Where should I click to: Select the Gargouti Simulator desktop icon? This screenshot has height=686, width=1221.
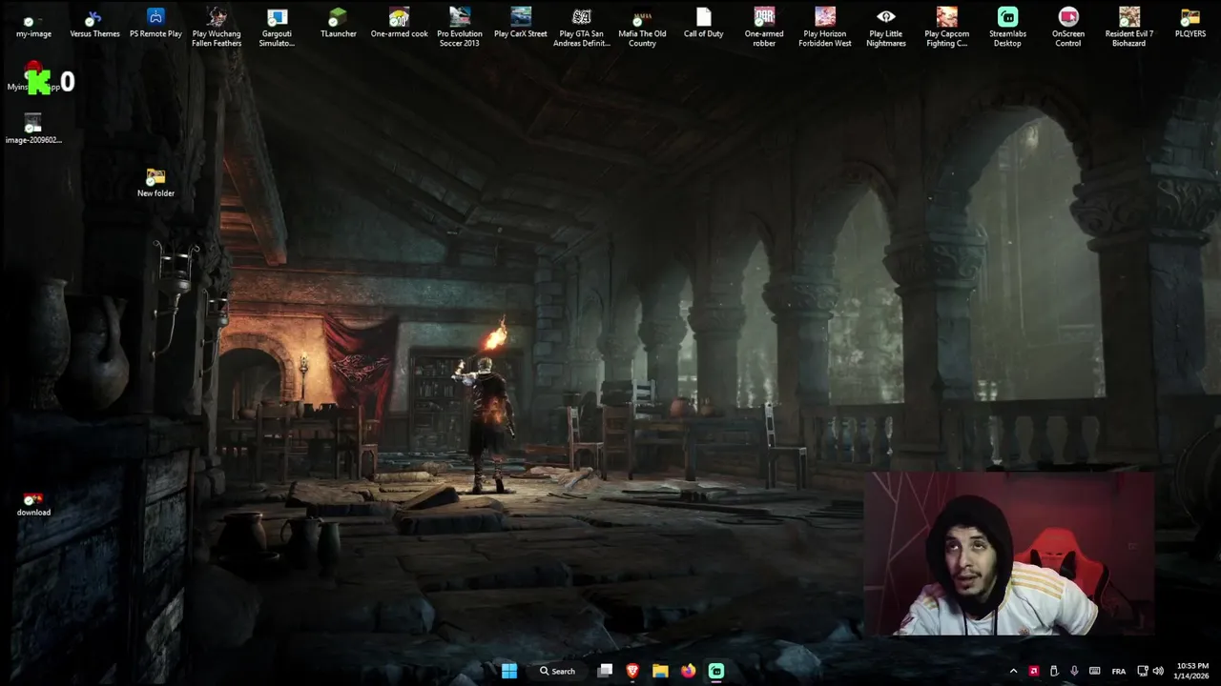278,29
